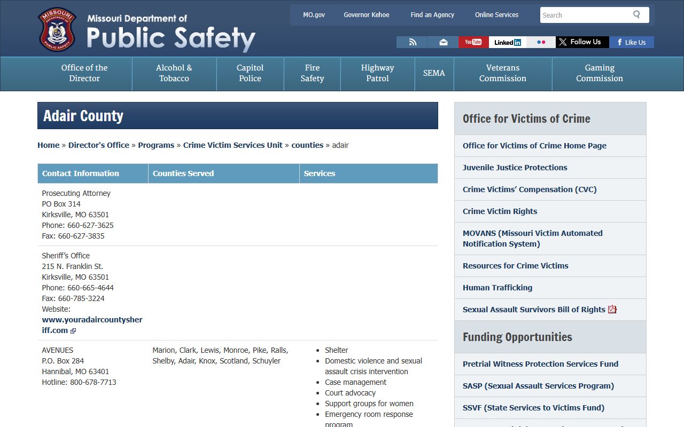Open Online Services link

[x=497, y=15]
